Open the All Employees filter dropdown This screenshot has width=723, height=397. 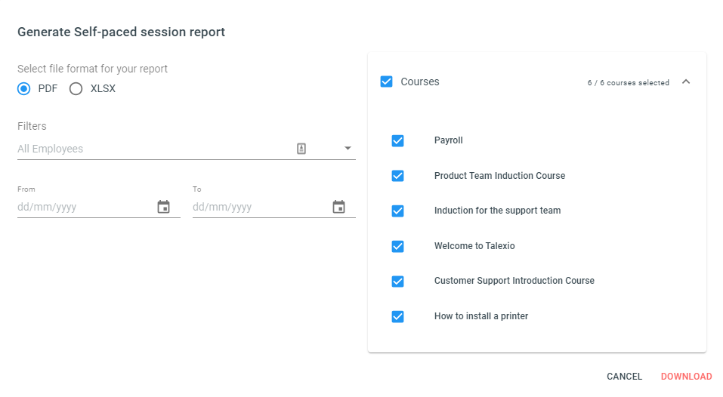coord(348,148)
